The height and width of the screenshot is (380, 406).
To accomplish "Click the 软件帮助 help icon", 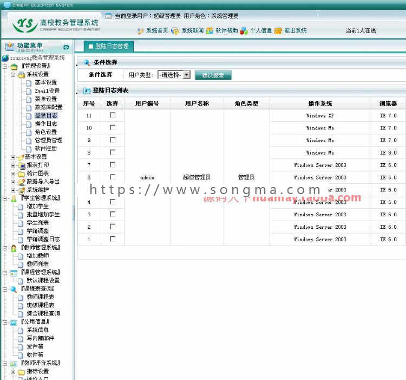I will 209,31.
